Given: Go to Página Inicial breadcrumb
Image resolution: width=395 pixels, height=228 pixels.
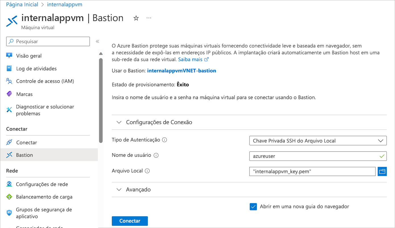Looking at the screenshot, I should pyautogui.click(x=22, y=5).
